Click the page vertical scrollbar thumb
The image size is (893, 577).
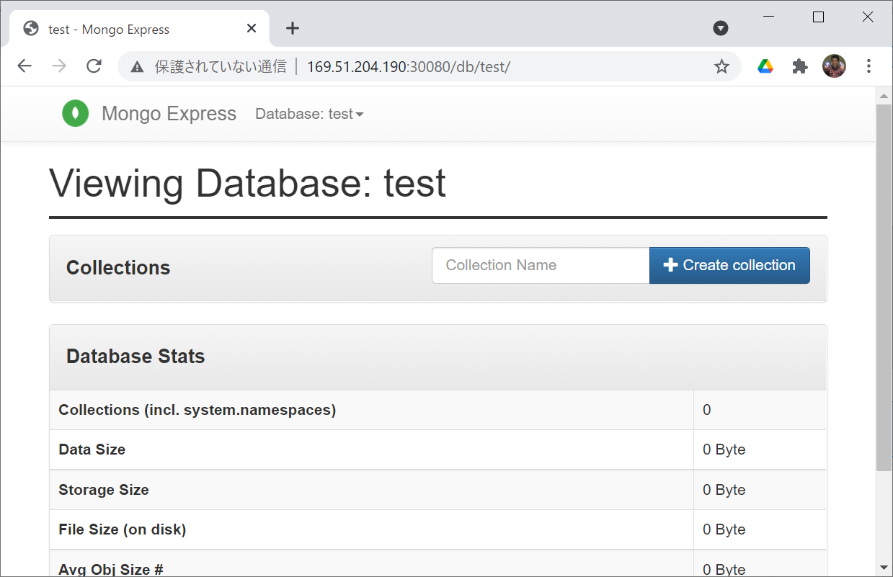click(x=884, y=288)
